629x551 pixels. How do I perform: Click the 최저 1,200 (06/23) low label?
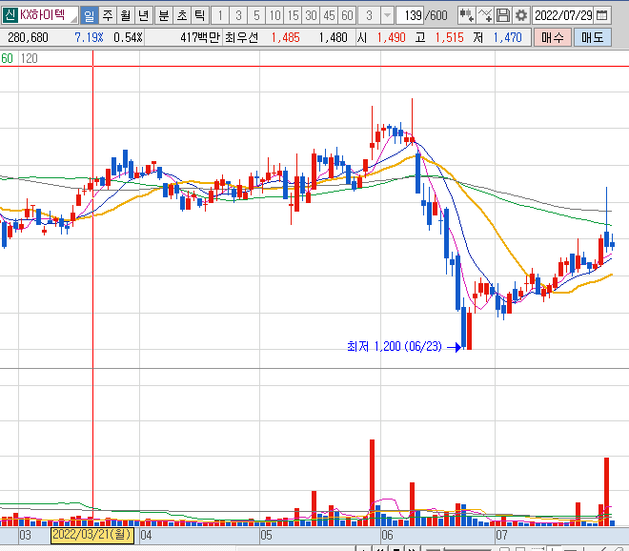[x=395, y=346]
